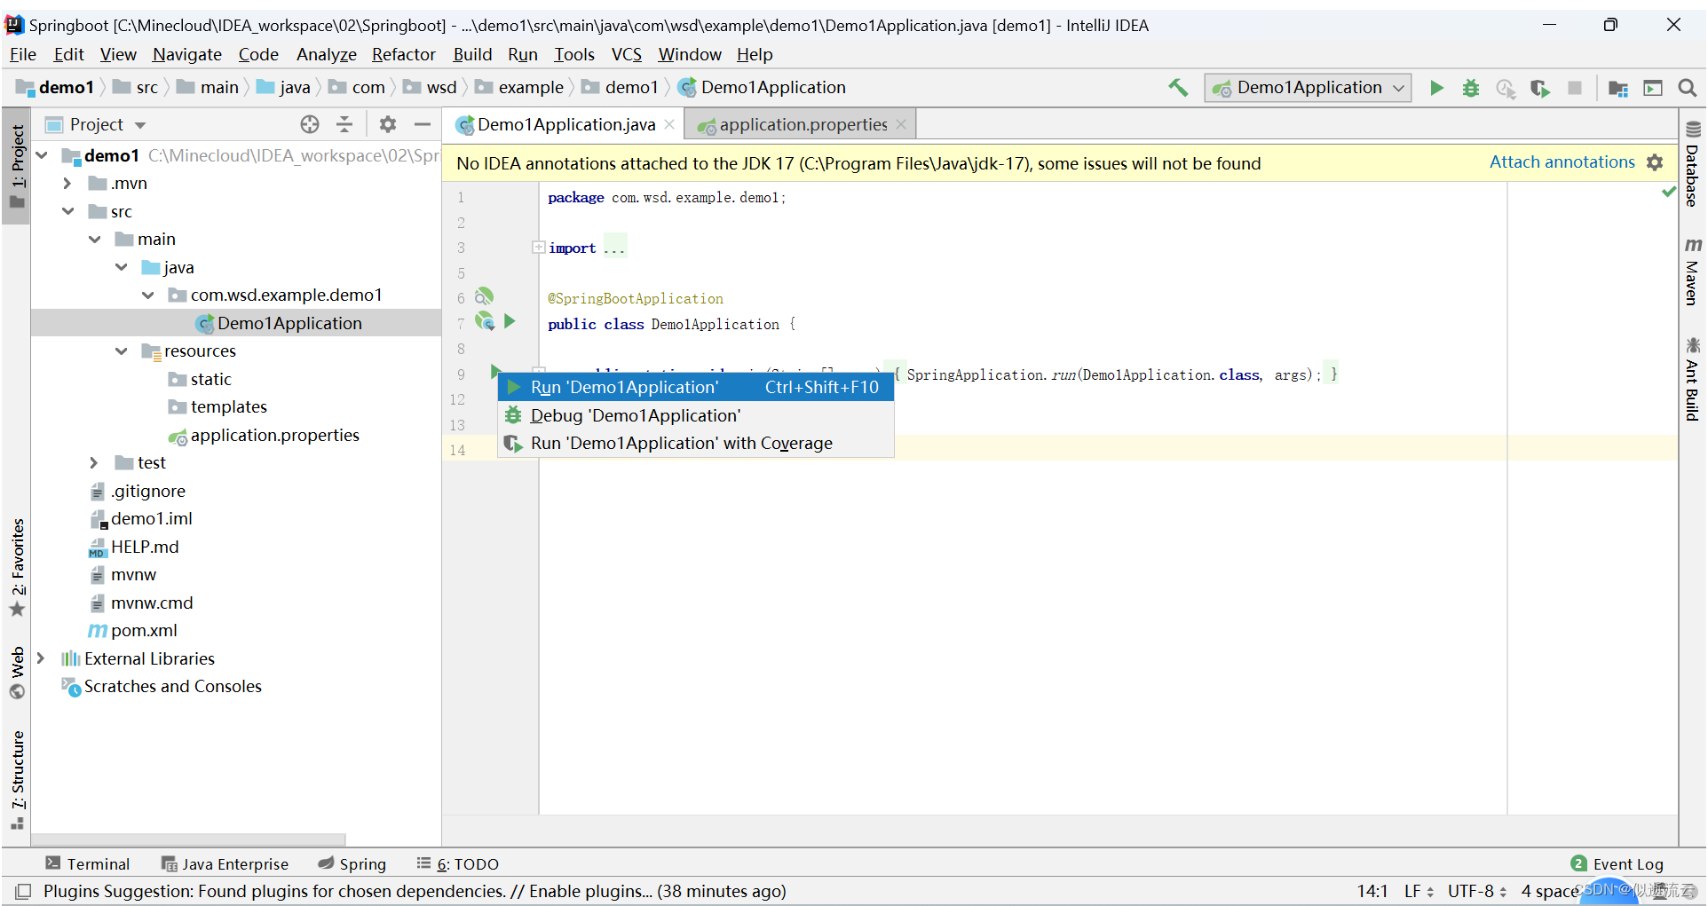Click the Attach annotations link
Screen dimensions: 1708x906
pyautogui.click(x=1562, y=162)
